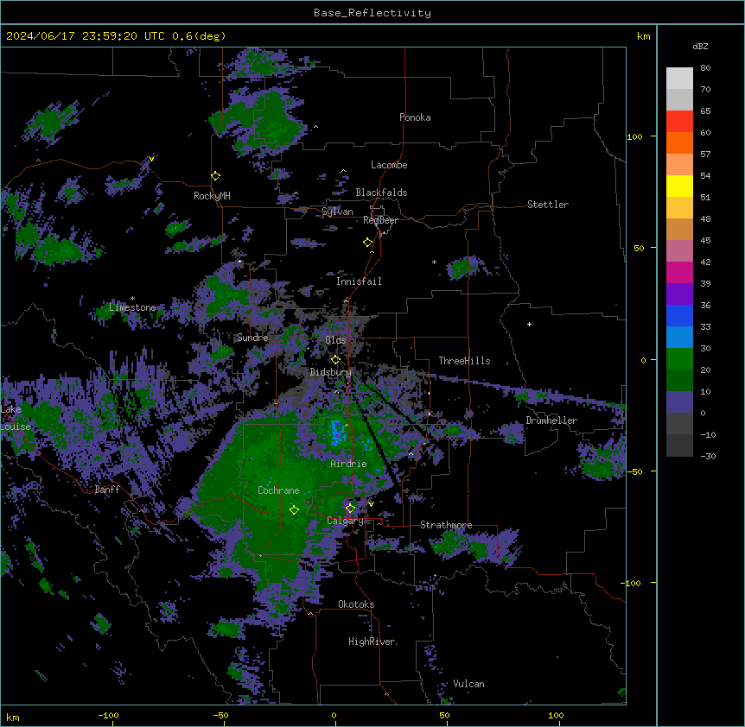Click the yellow diamond marker above Calgary label

tap(350, 509)
